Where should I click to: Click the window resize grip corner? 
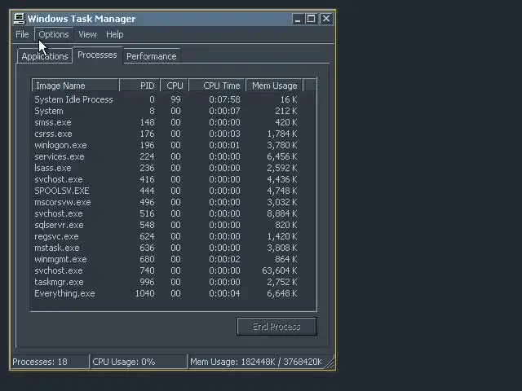(x=330, y=363)
